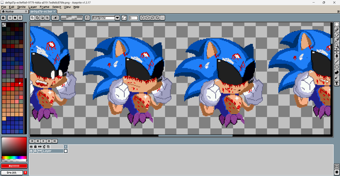Close the de9gd7p-ec9ef sprite tab
340x176 pixels.
click(x=54, y=11)
